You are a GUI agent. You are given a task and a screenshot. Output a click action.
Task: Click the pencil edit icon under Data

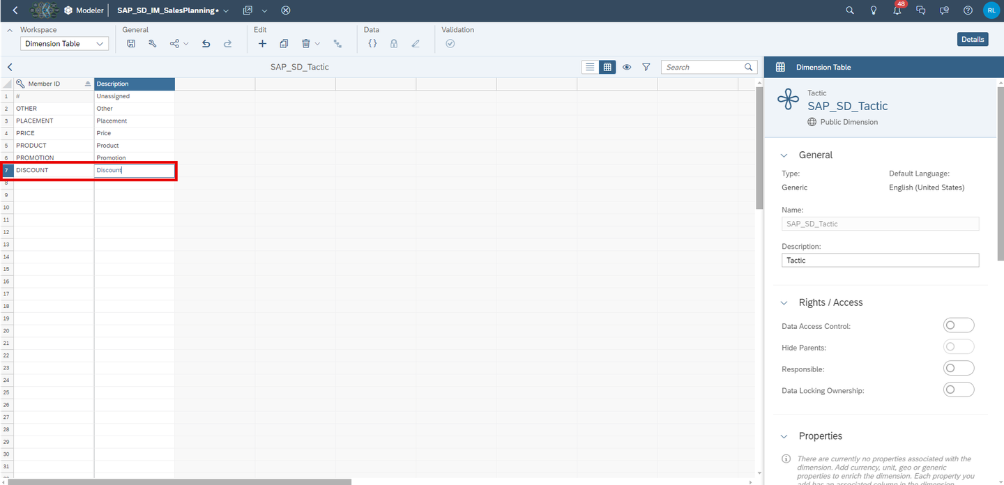[x=416, y=44]
